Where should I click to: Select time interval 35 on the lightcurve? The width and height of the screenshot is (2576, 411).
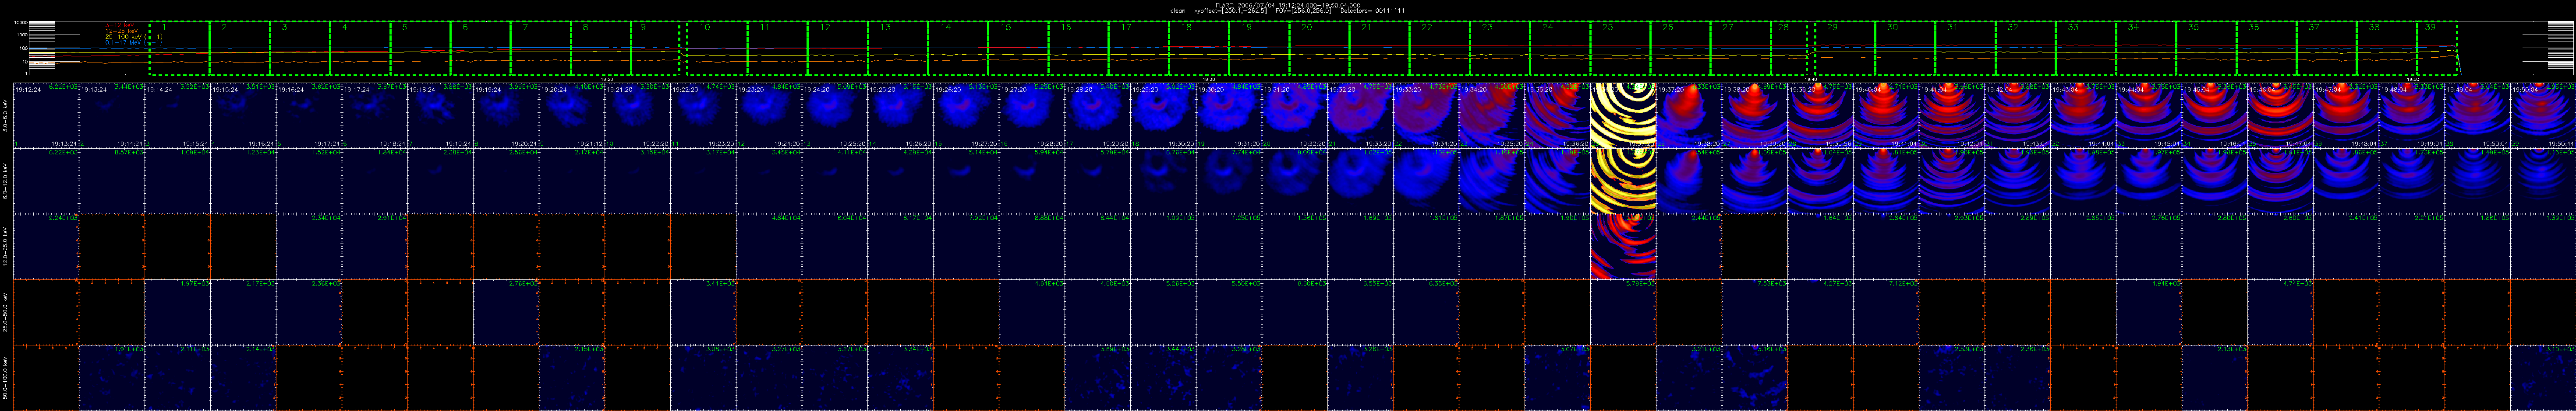pyautogui.click(x=2206, y=48)
